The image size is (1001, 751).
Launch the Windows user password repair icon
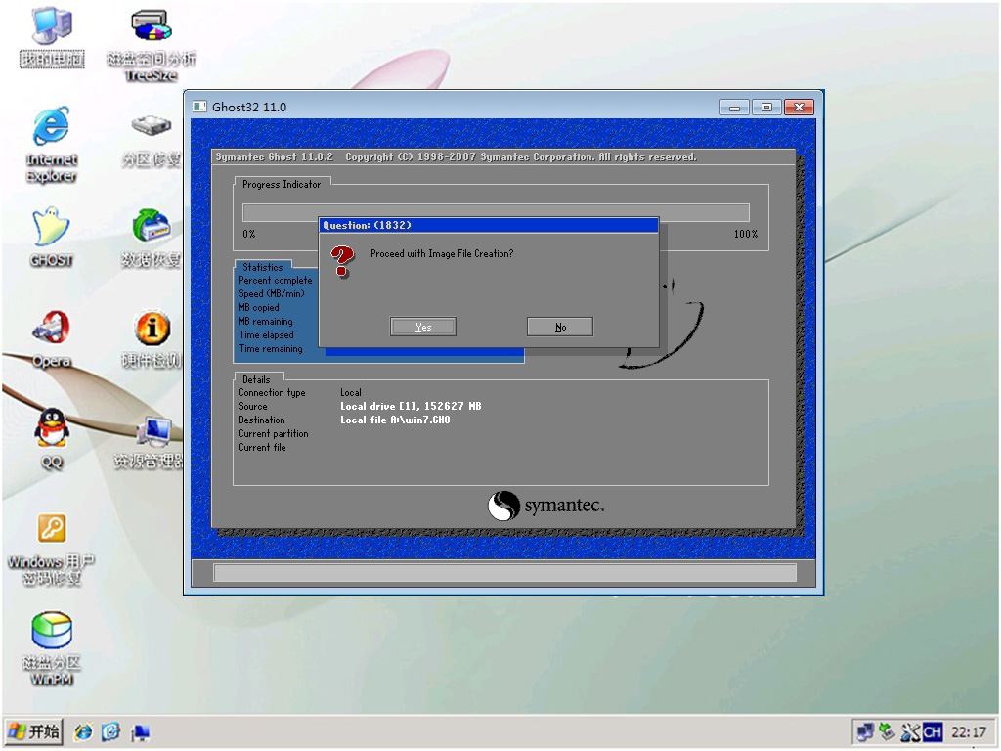tap(51, 550)
